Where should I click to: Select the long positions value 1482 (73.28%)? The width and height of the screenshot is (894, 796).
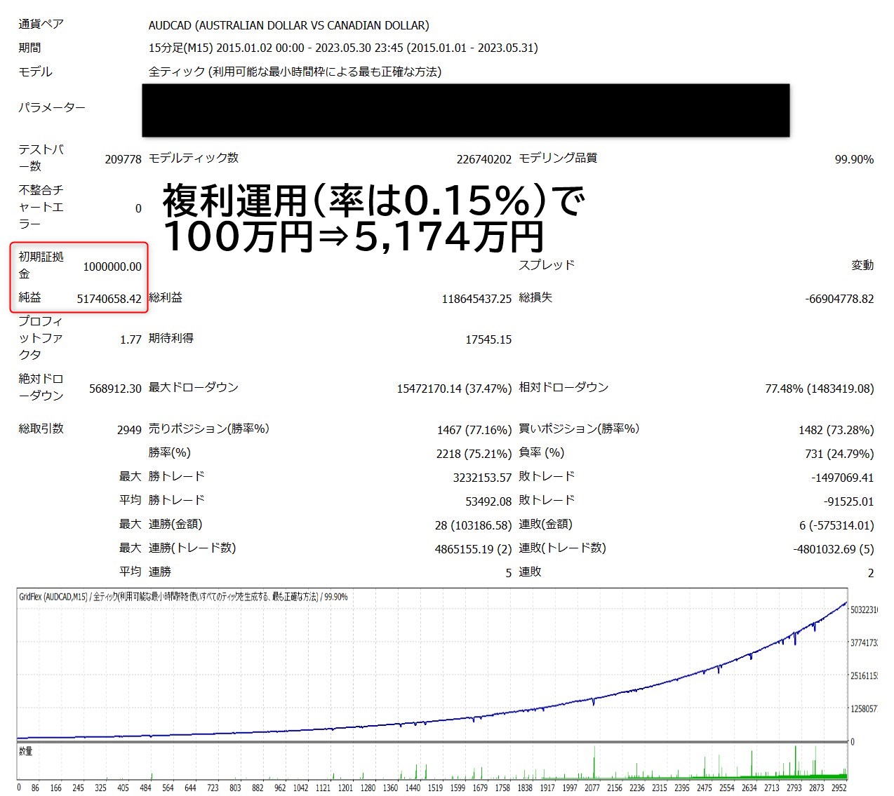[x=836, y=430]
